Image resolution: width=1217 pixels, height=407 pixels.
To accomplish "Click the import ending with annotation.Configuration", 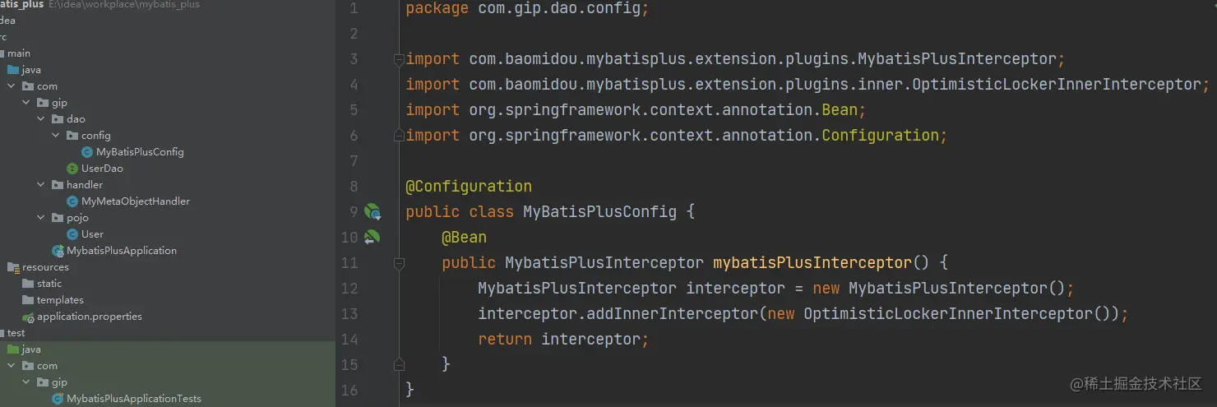I will (x=677, y=136).
